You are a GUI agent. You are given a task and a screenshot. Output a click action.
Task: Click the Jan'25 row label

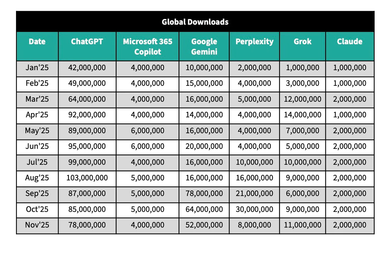(x=37, y=68)
